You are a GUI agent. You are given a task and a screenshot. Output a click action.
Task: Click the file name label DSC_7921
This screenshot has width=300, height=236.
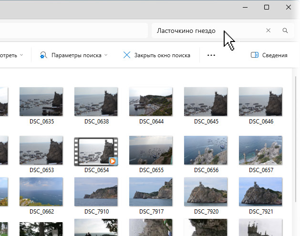click(261, 212)
